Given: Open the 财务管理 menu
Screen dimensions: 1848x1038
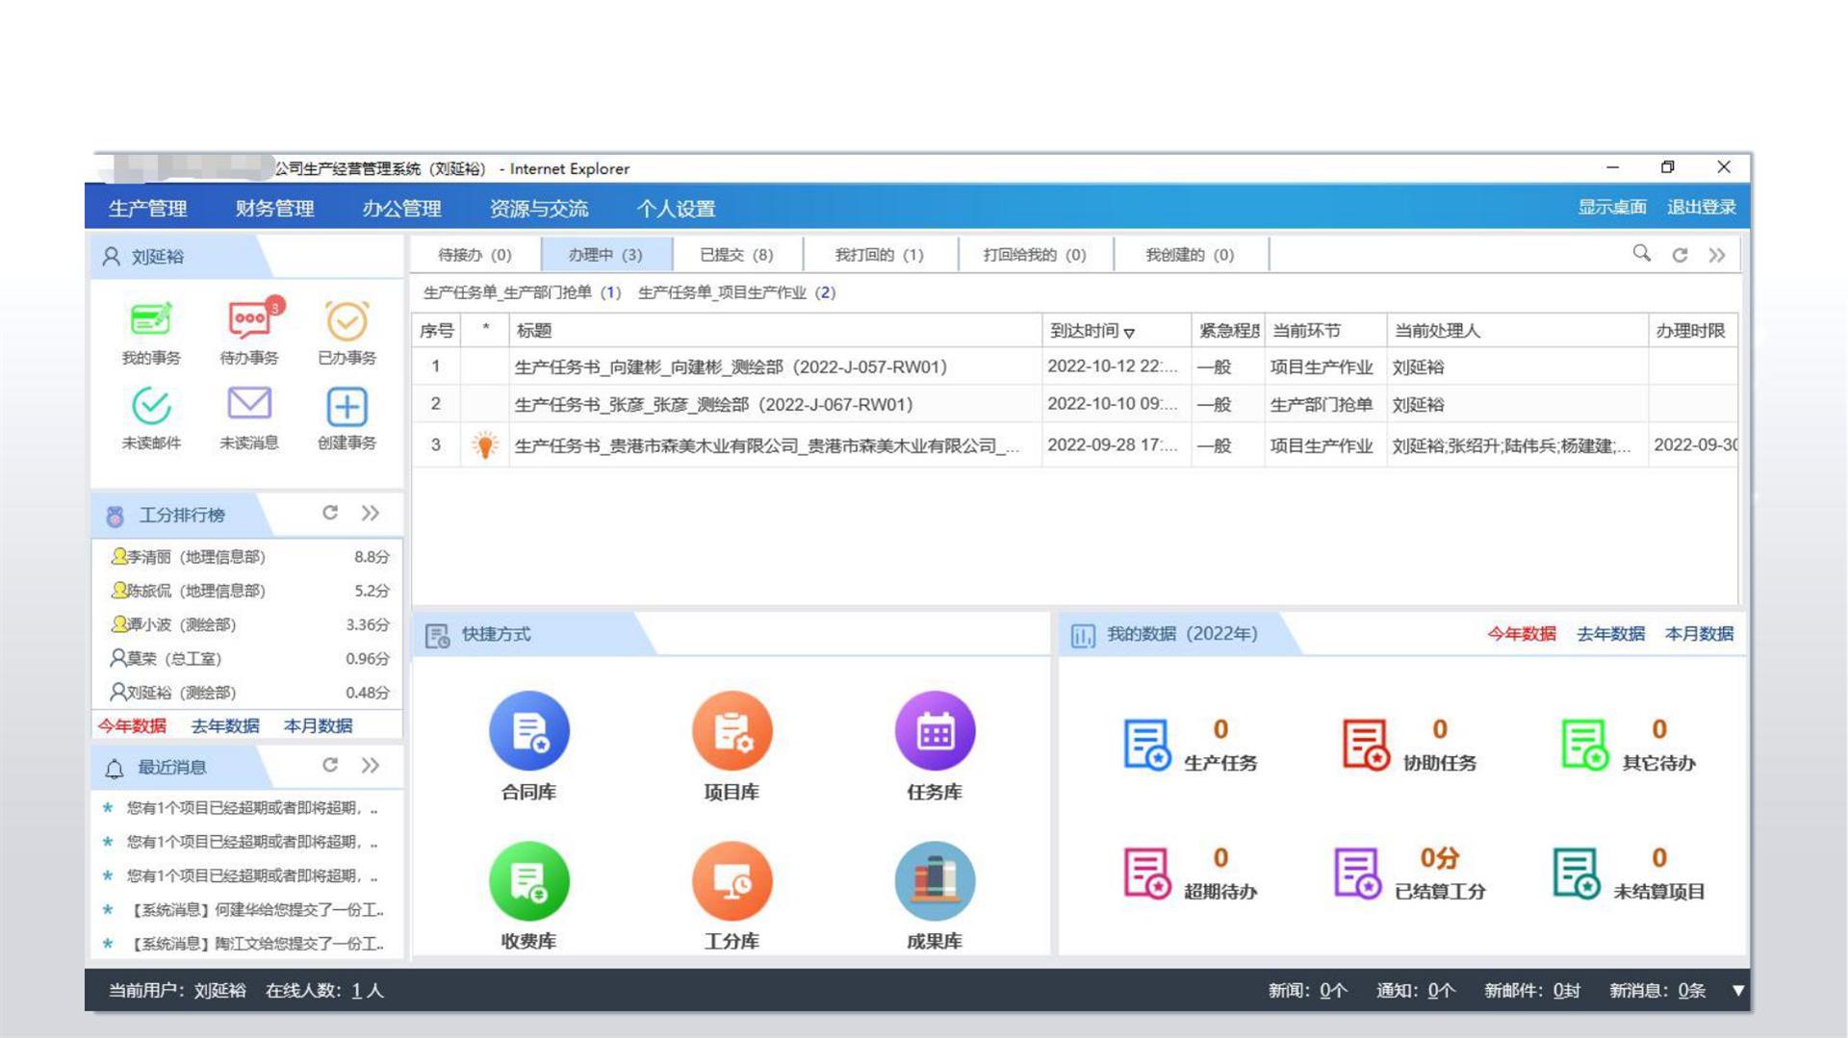Looking at the screenshot, I should pyautogui.click(x=274, y=209).
